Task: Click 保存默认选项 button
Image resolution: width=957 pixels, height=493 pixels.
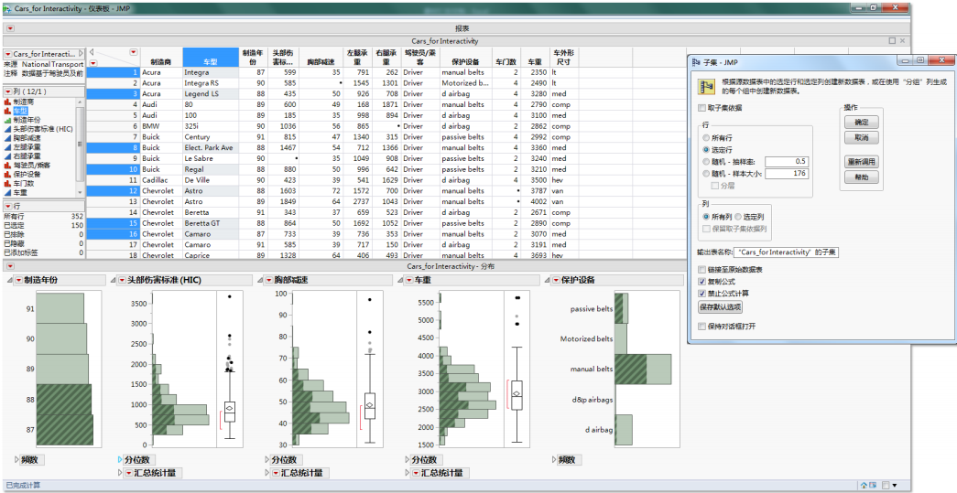Action: point(720,307)
